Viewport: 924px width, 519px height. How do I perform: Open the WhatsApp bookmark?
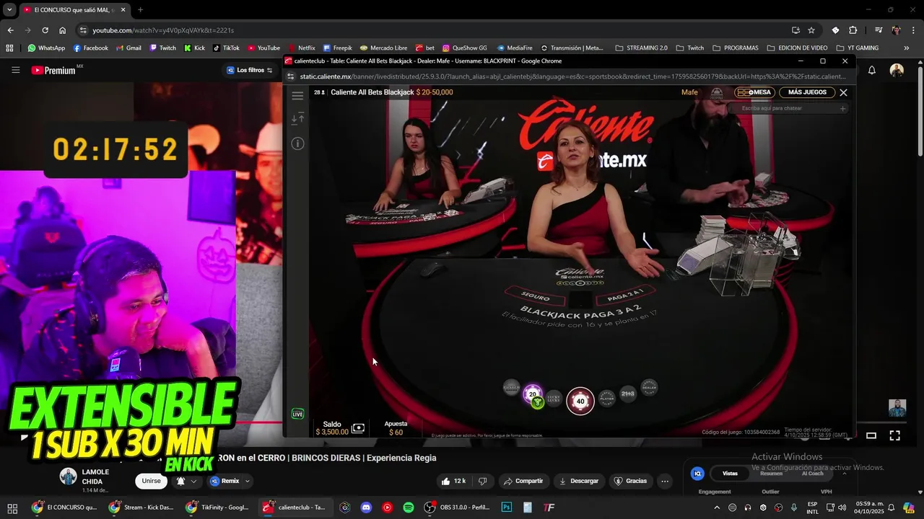pyautogui.click(x=46, y=48)
